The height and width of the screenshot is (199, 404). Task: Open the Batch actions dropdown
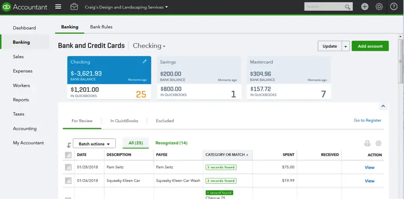pyautogui.click(x=94, y=144)
